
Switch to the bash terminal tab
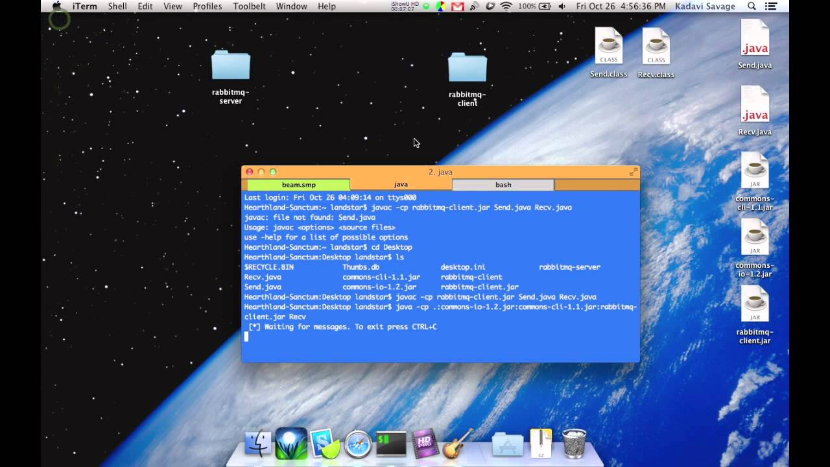click(503, 185)
